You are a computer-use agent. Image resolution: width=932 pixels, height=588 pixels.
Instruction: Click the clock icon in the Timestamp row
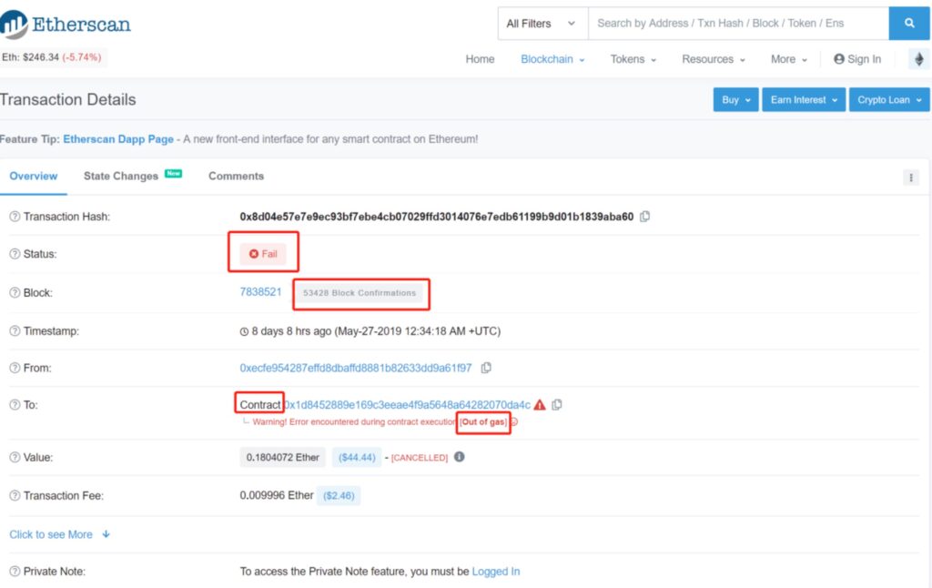pyautogui.click(x=244, y=331)
